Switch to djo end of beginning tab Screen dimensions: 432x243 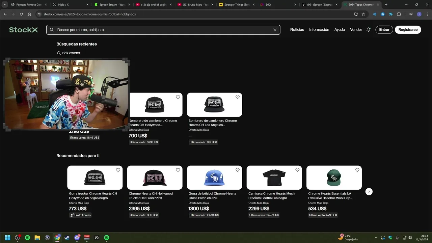154,5
